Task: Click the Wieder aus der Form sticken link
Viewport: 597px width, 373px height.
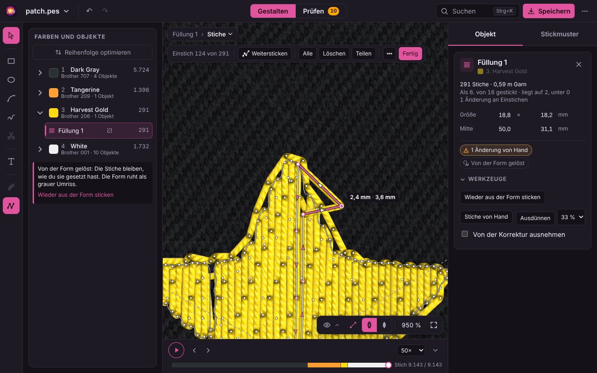Action: 76,195
